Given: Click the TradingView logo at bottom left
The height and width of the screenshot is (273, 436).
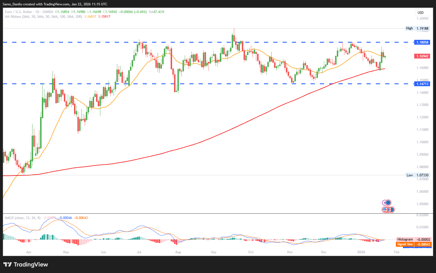Looking at the screenshot, I should coord(25,265).
